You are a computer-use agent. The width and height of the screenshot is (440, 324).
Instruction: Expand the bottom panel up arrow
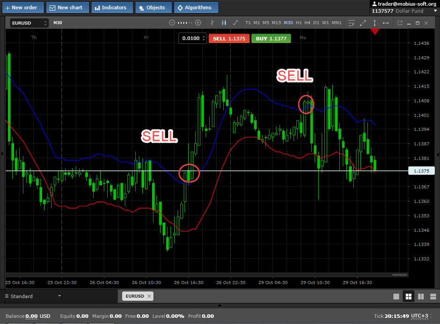(x=220, y=305)
